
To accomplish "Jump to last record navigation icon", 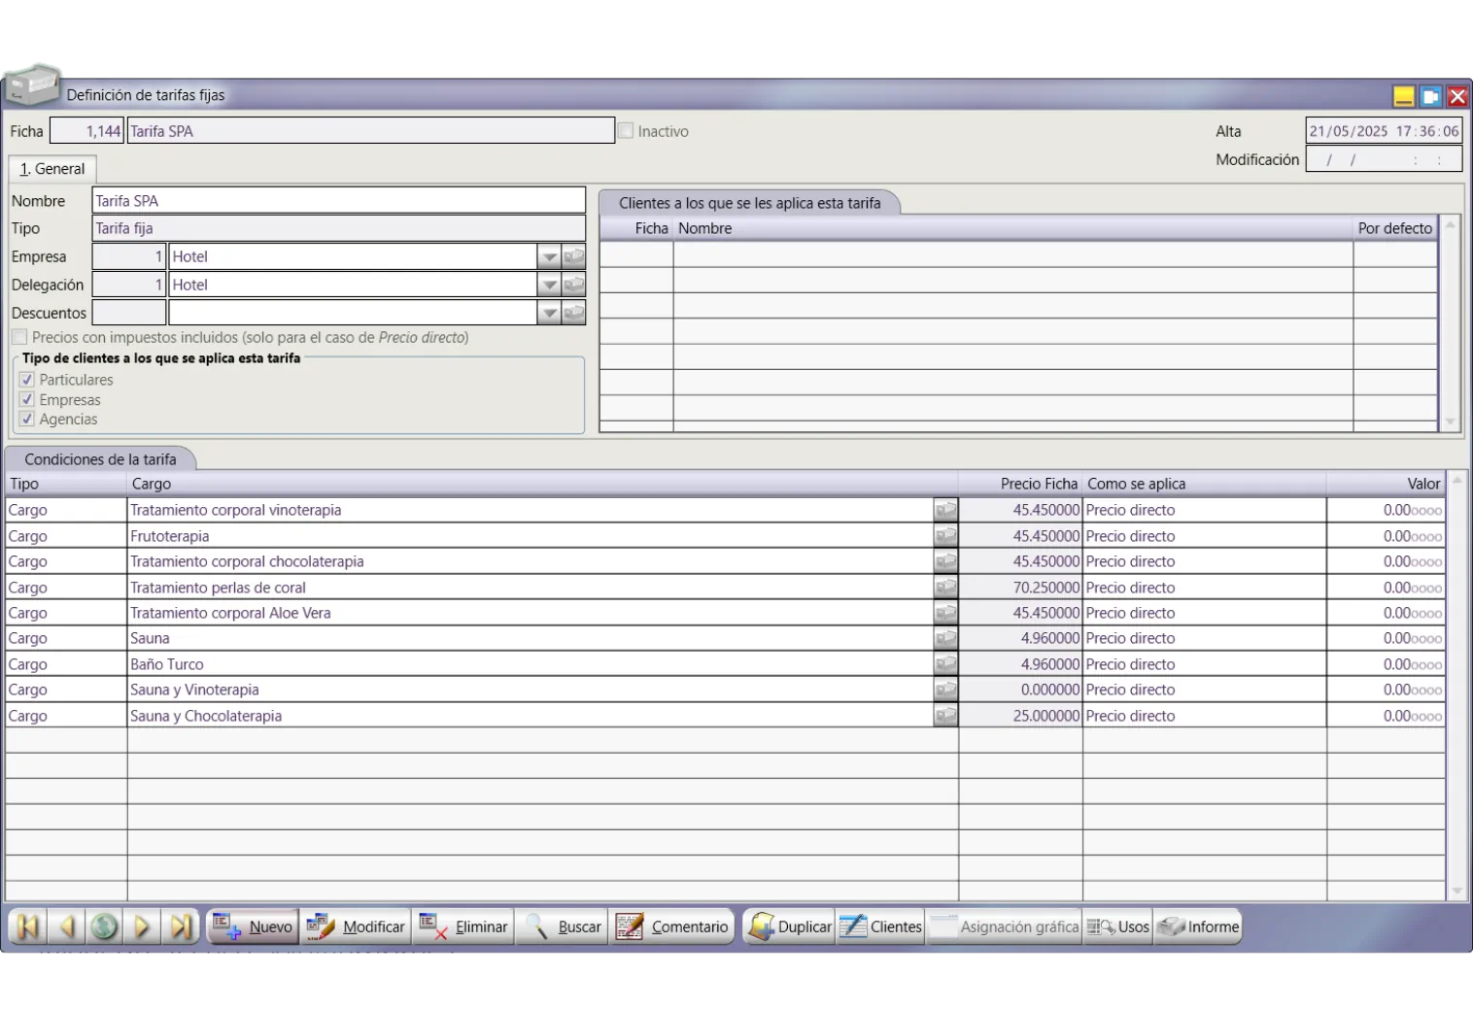I will [x=181, y=927].
